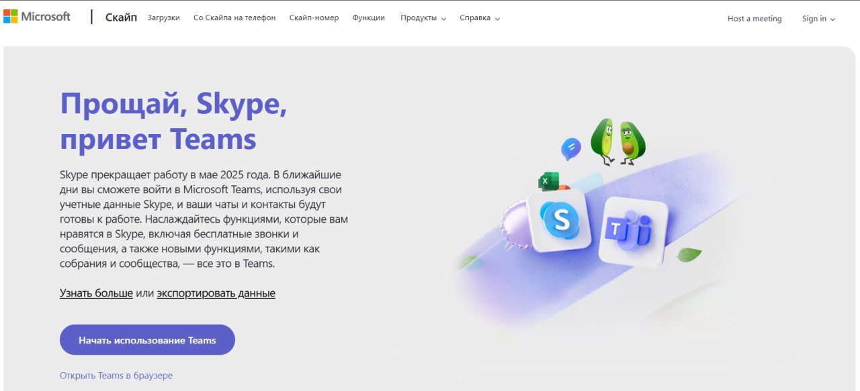The width and height of the screenshot is (860, 391).
Task: Open the Скайп-номер page
Action: click(314, 18)
